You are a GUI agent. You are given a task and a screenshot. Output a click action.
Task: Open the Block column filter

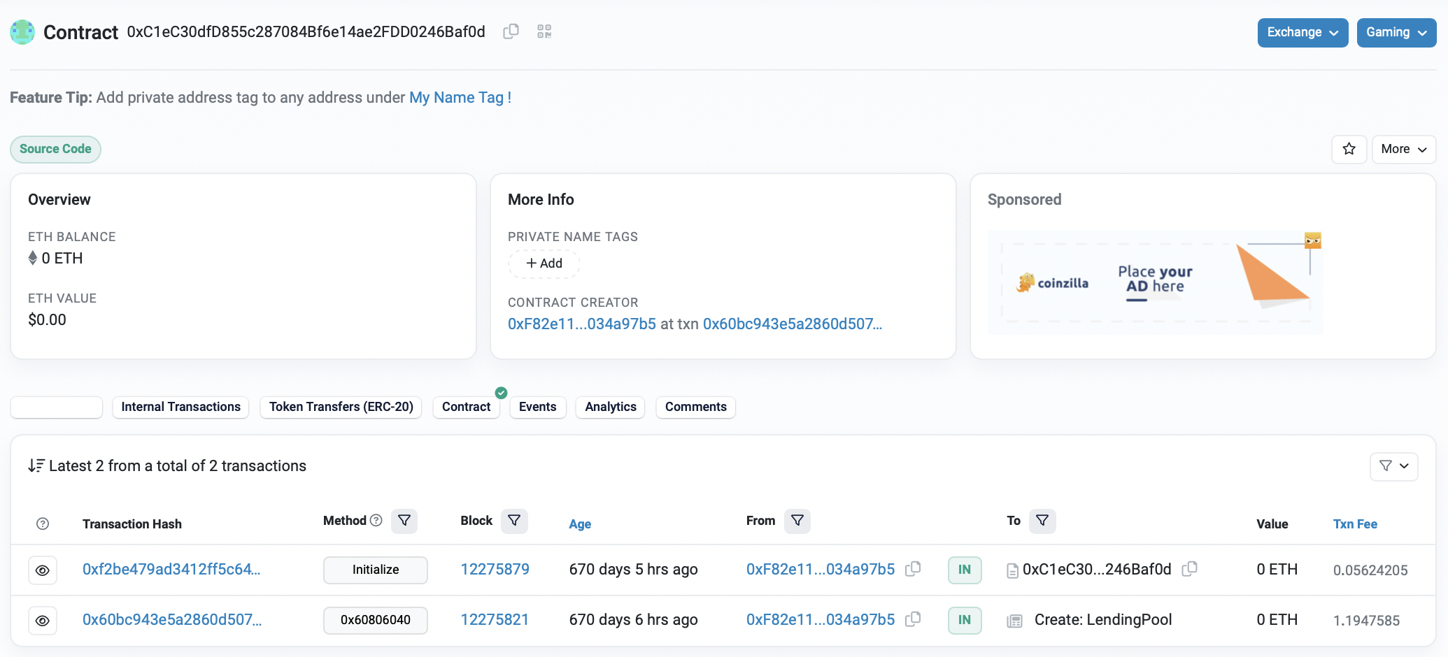click(x=514, y=521)
